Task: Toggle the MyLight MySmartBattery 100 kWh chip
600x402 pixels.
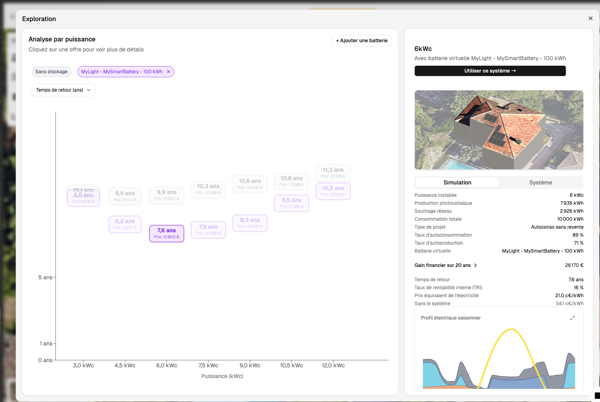Action: click(x=122, y=72)
